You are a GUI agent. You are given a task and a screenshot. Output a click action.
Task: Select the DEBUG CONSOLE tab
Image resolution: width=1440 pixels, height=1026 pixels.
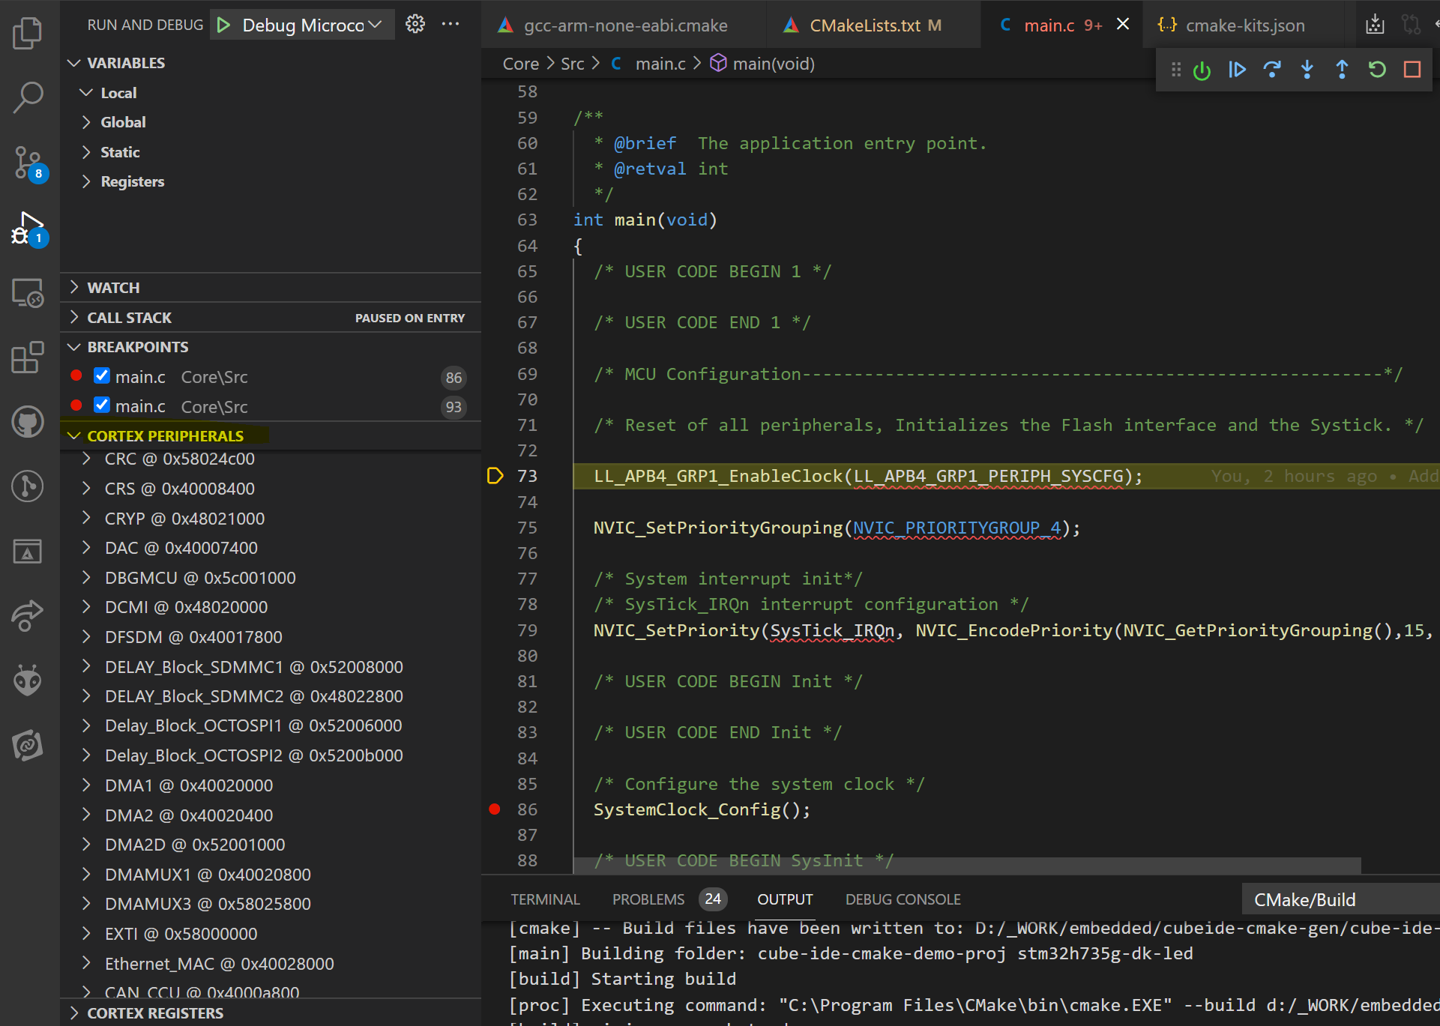pos(902,899)
